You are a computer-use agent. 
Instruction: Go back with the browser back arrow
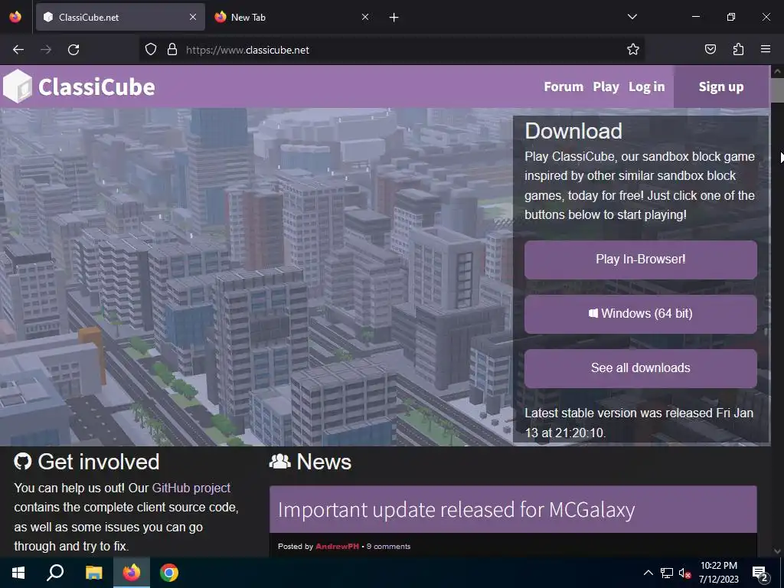[x=18, y=50]
